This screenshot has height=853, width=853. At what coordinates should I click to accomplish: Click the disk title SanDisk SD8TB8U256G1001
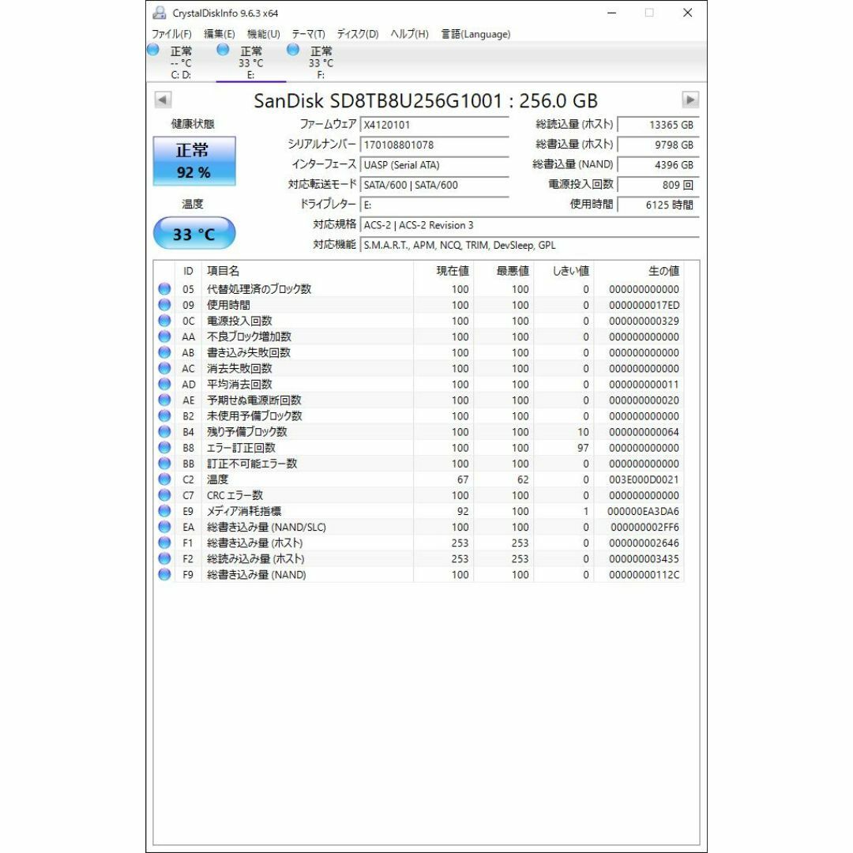tap(426, 100)
